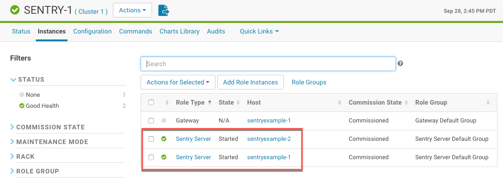
Task: Sort by Role Type column arrow
Action: pyautogui.click(x=210, y=102)
